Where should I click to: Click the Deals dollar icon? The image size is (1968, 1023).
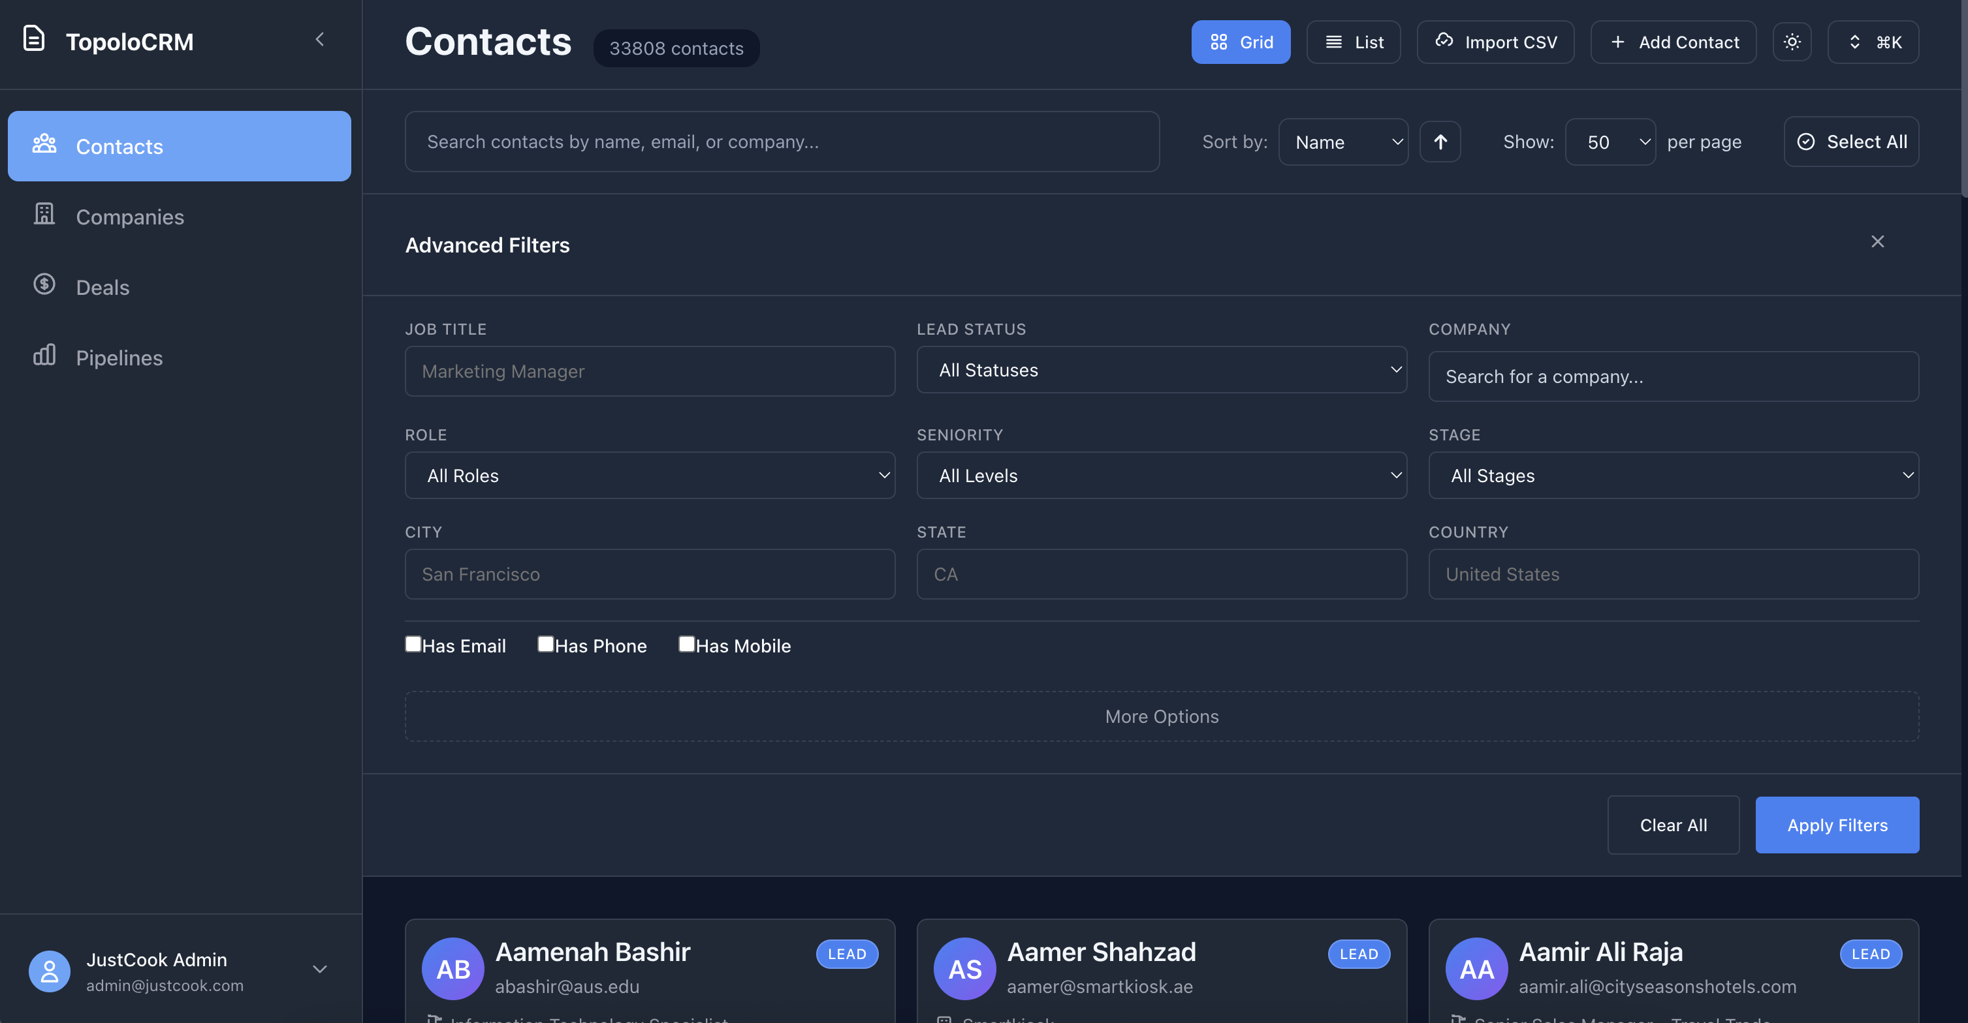(44, 284)
